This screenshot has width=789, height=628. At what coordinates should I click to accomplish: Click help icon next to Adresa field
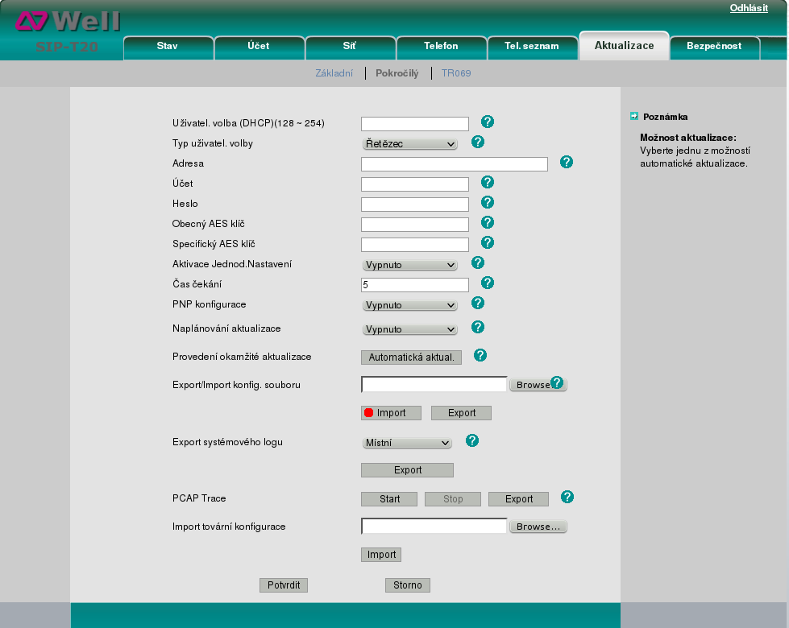[x=566, y=163]
